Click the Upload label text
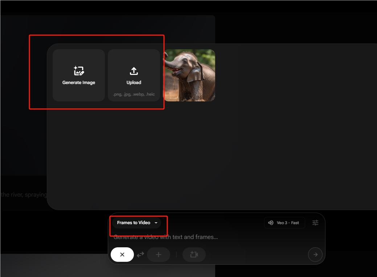This screenshot has width=377, height=277. coord(134,83)
